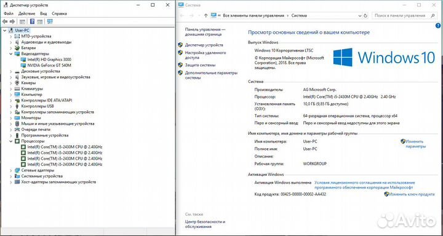Click the Up arrow in System window
Image resolution: width=443 pixels, height=236 pixels.
(x=206, y=16)
